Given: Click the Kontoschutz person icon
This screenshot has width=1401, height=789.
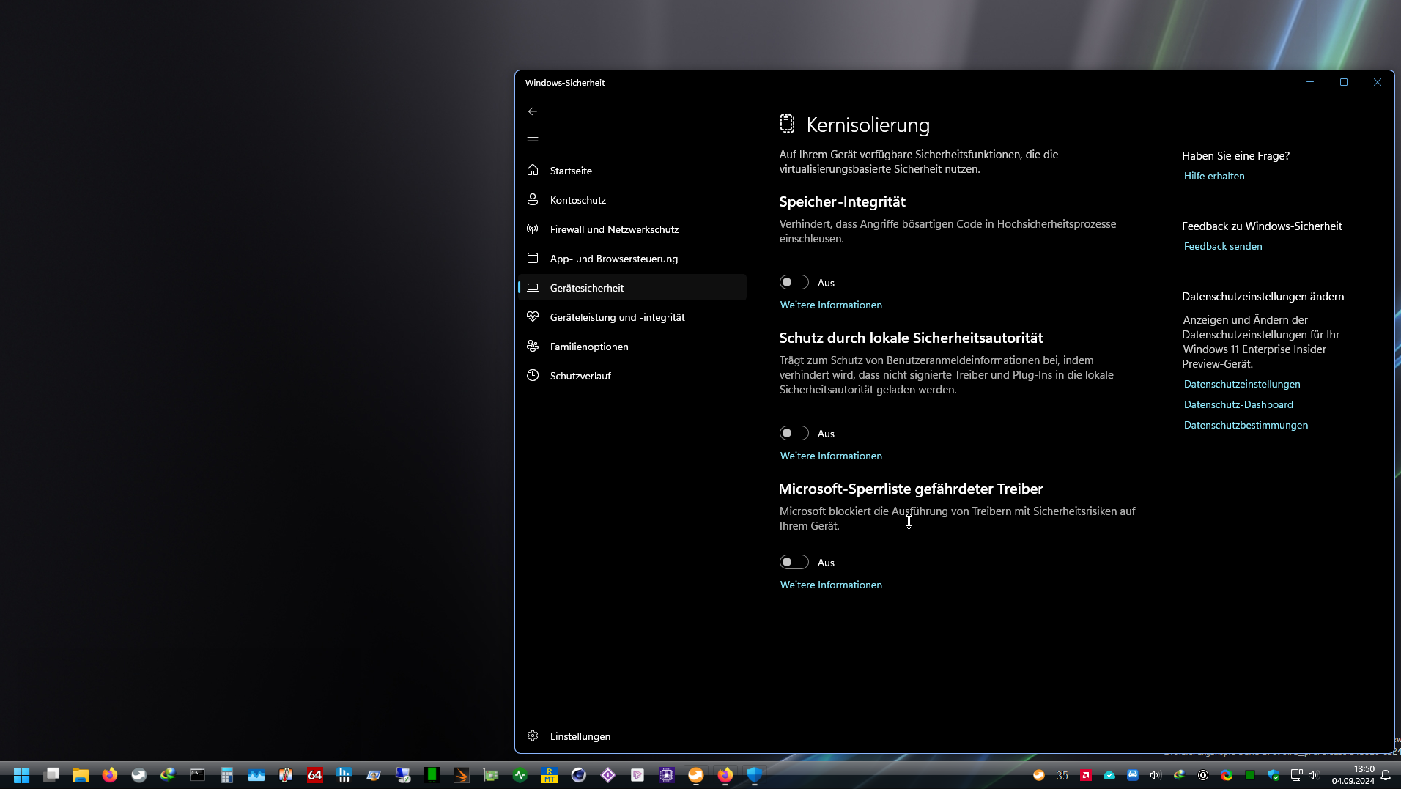Looking at the screenshot, I should tap(533, 199).
